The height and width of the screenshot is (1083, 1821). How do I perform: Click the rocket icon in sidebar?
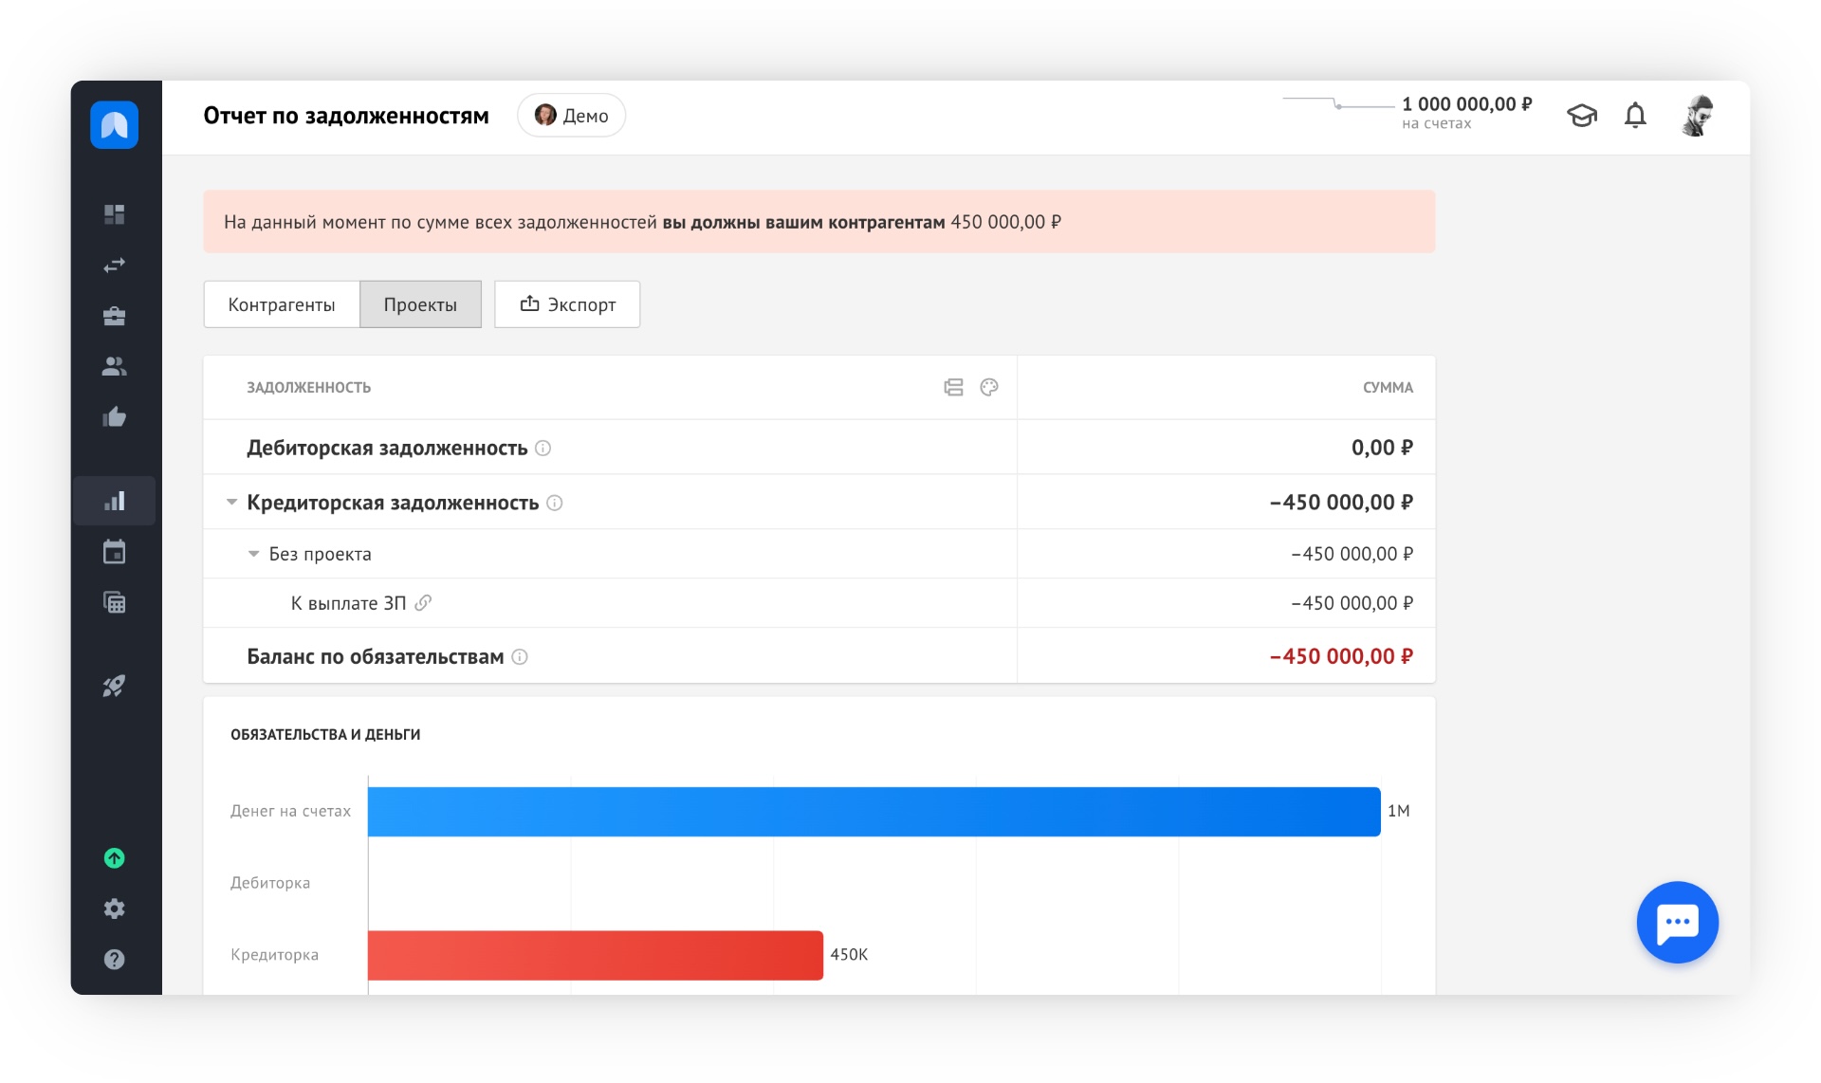tap(114, 686)
